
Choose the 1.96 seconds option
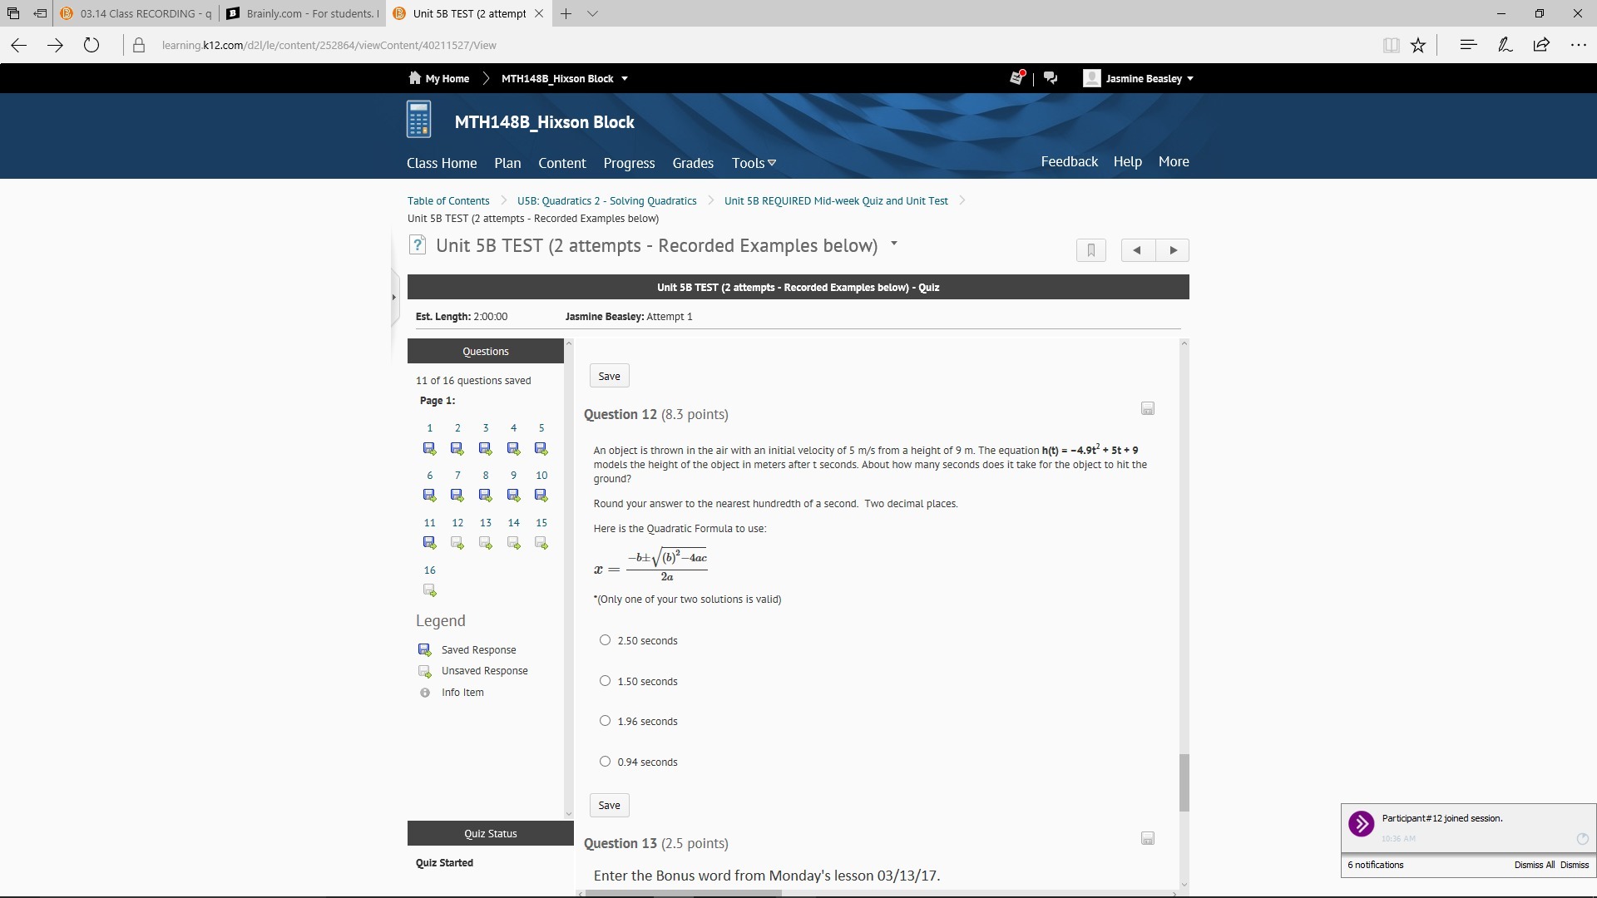coord(605,721)
